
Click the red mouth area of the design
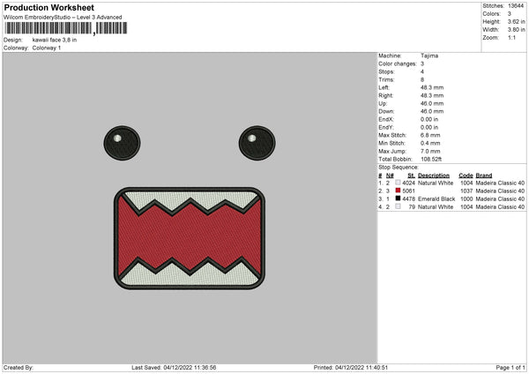click(189, 238)
